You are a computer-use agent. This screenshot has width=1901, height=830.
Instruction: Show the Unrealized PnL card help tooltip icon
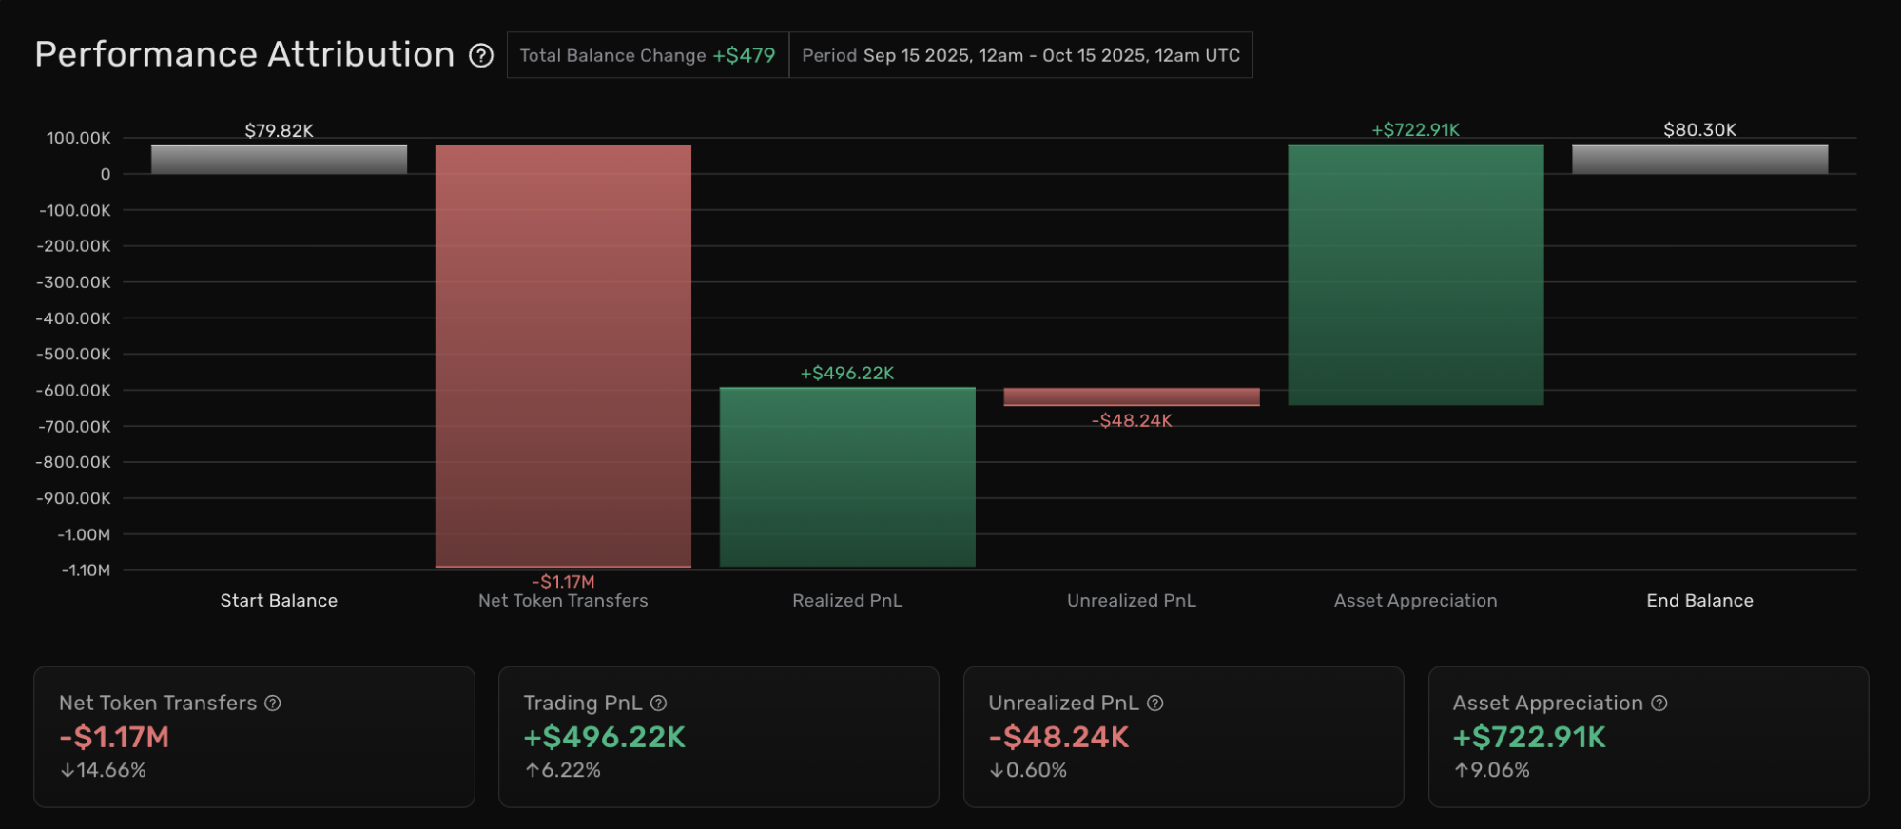coord(1155,704)
